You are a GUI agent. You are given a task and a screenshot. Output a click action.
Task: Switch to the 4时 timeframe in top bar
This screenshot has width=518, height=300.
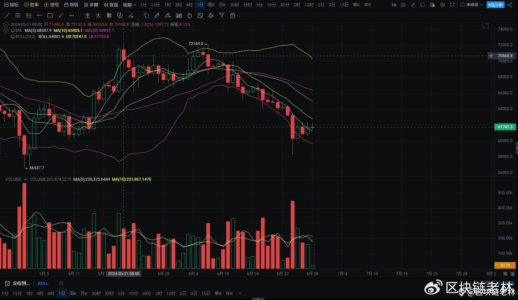tap(189, 5)
